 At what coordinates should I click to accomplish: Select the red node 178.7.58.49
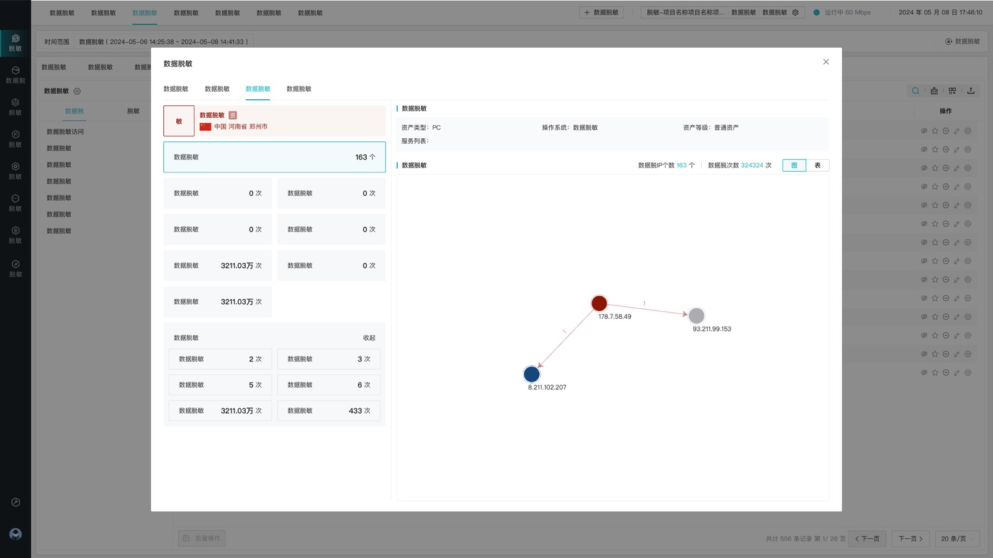(599, 303)
